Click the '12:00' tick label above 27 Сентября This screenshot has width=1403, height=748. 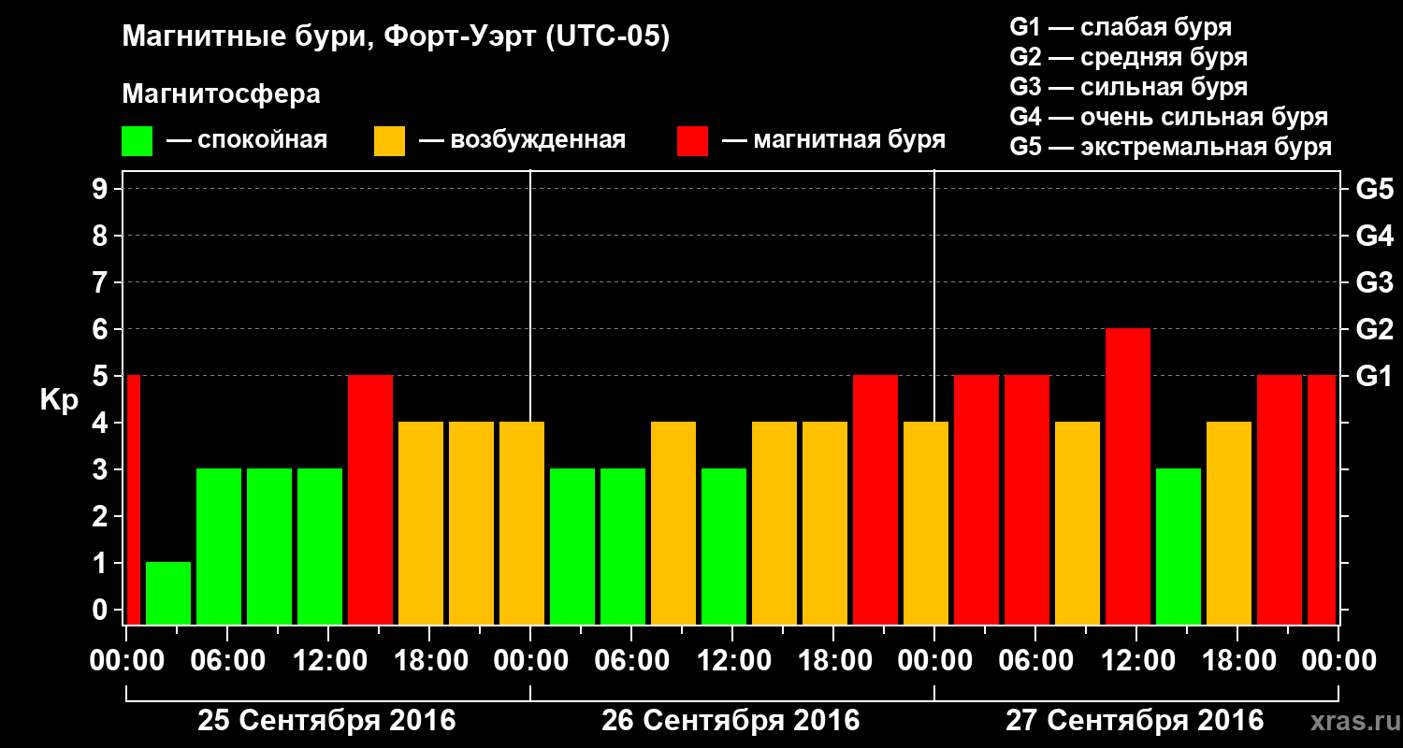[x=1136, y=661]
